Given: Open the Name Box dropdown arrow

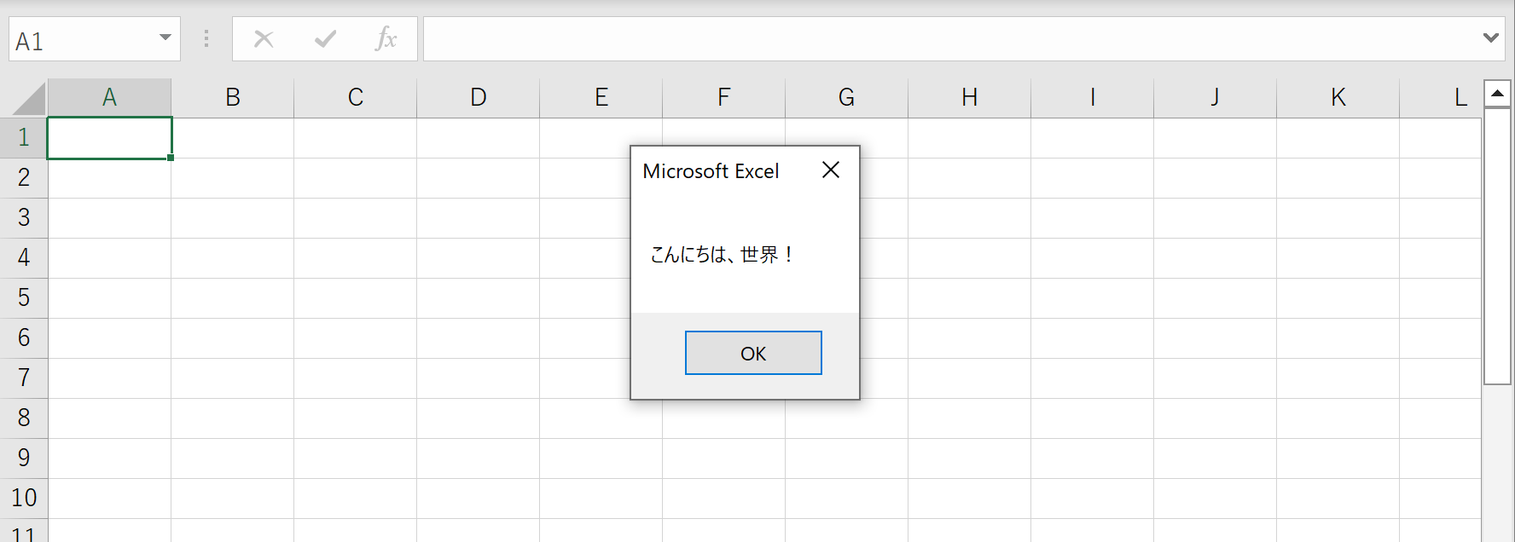Looking at the screenshot, I should pos(165,38).
